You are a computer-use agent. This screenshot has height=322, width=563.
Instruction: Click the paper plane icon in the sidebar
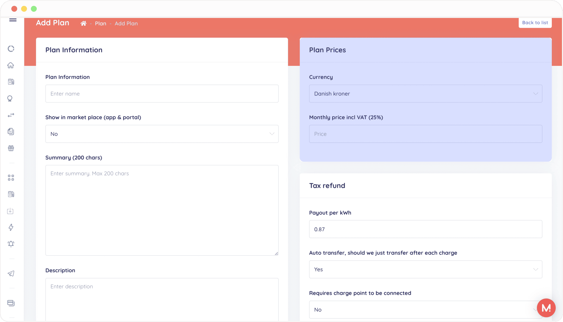point(11,273)
